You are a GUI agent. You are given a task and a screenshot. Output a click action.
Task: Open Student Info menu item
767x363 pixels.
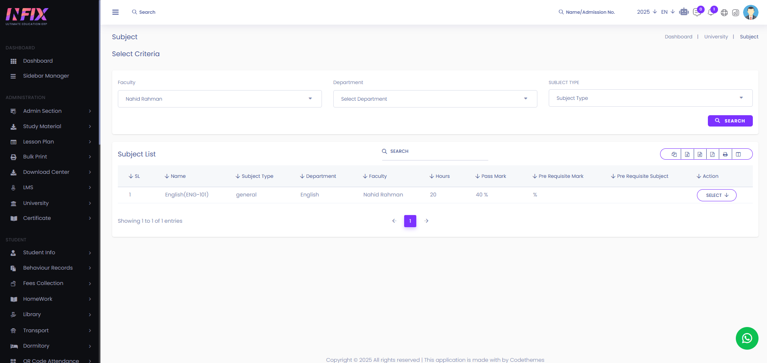pos(50,253)
